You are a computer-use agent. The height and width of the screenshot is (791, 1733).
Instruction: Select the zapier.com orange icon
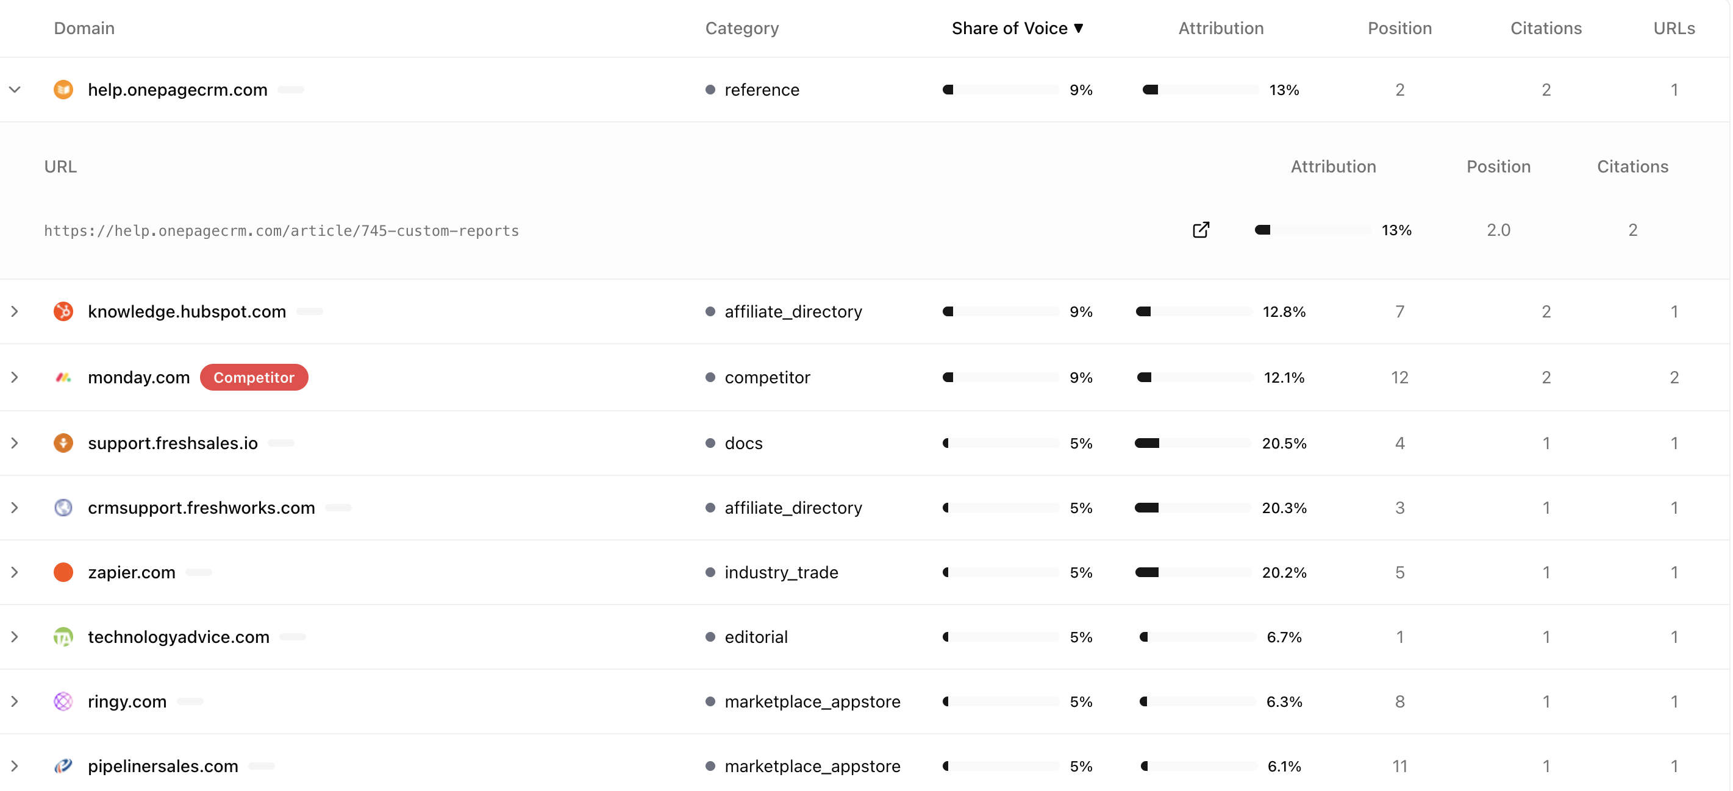(63, 572)
